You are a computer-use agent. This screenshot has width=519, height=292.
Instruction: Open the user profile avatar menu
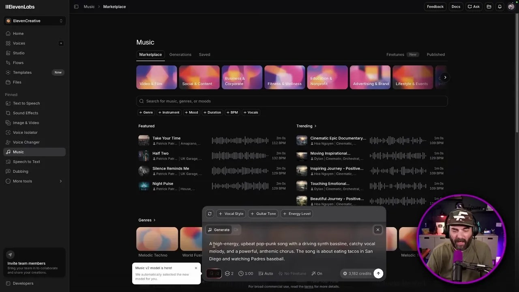511,6
